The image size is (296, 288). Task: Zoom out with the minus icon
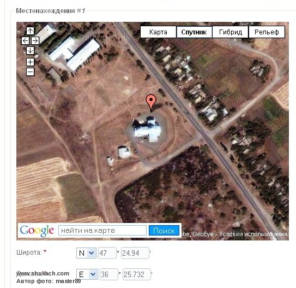[30, 72]
